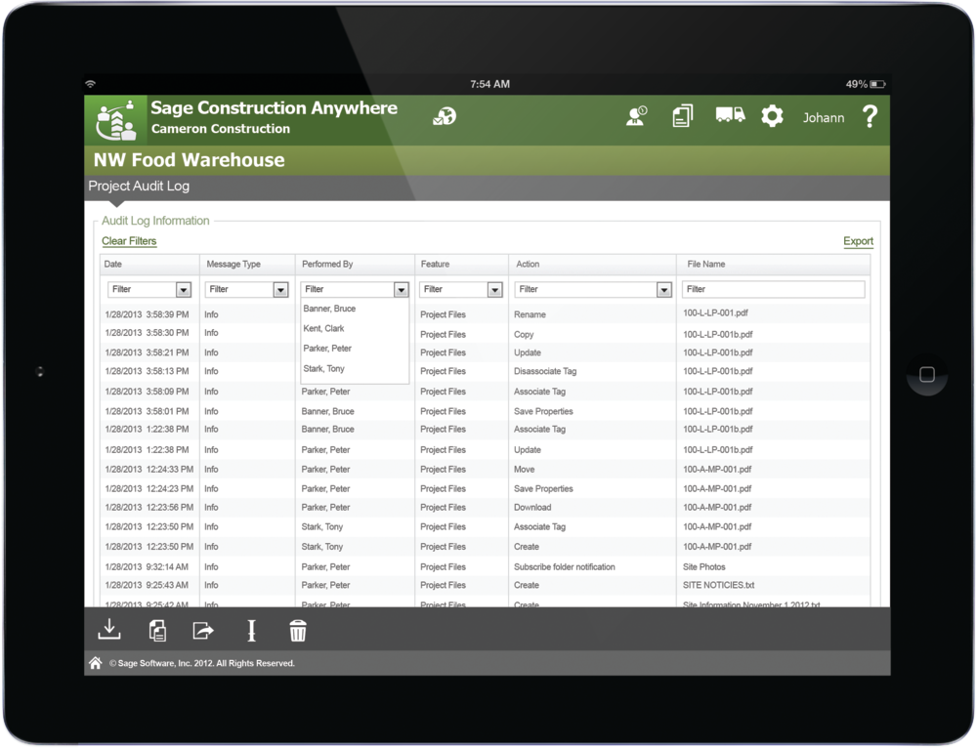This screenshot has width=977, height=748.
Task: Click the trash delete icon
Action: coord(298,630)
